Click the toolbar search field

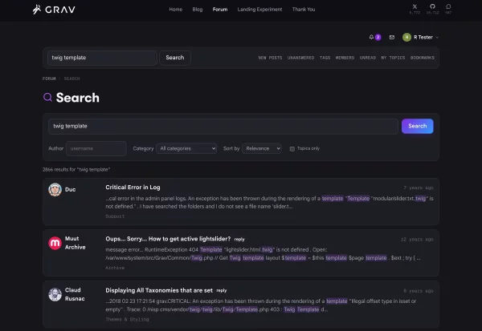[102, 58]
